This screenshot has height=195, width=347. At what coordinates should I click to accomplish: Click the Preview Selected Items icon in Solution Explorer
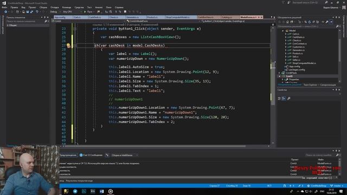331,22
